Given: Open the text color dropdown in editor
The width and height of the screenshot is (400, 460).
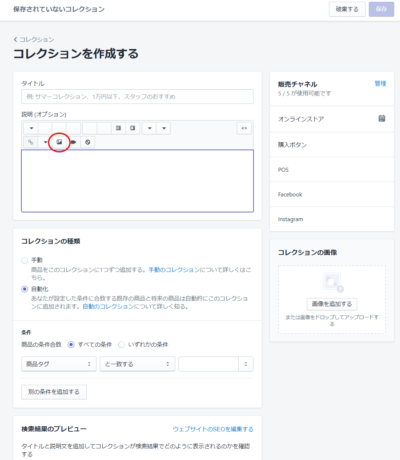Looking at the screenshot, I should click(164, 128).
